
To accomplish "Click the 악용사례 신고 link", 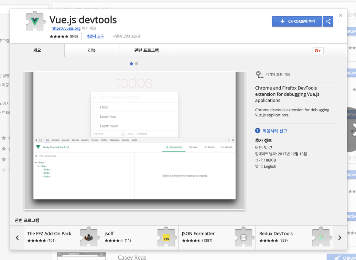I will (275, 131).
